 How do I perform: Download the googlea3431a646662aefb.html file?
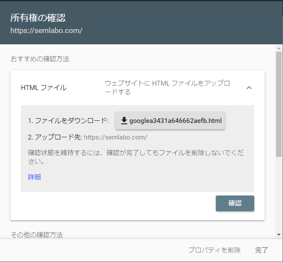point(170,120)
